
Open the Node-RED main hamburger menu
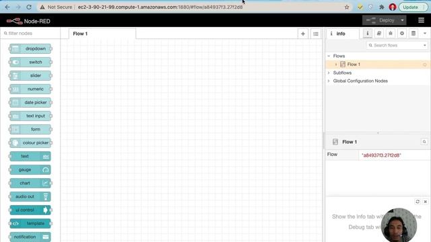(x=421, y=20)
